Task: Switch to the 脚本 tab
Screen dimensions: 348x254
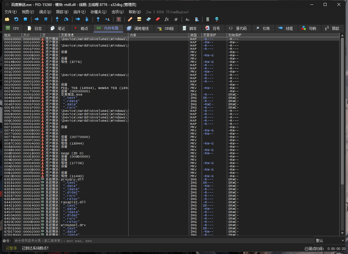Action: (x=190, y=28)
